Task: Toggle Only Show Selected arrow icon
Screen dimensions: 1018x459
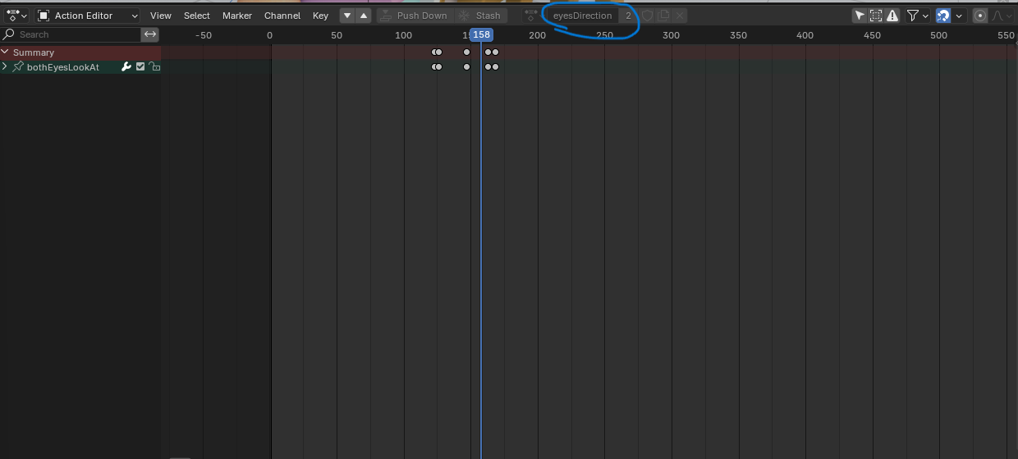Action: pyautogui.click(x=860, y=16)
